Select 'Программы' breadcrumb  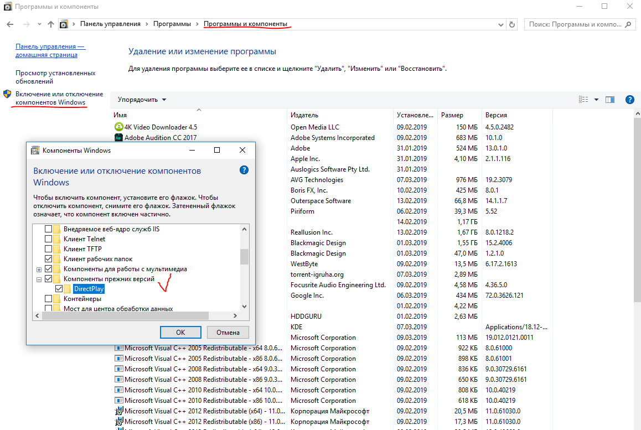(x=172, y=24)
